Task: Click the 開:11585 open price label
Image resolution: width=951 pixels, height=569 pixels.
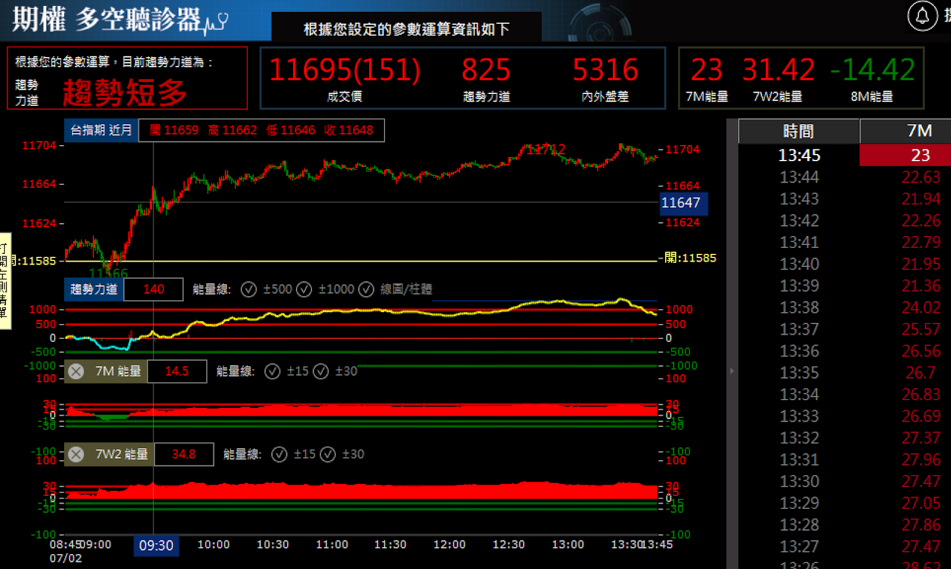Action: click(690, 258)
